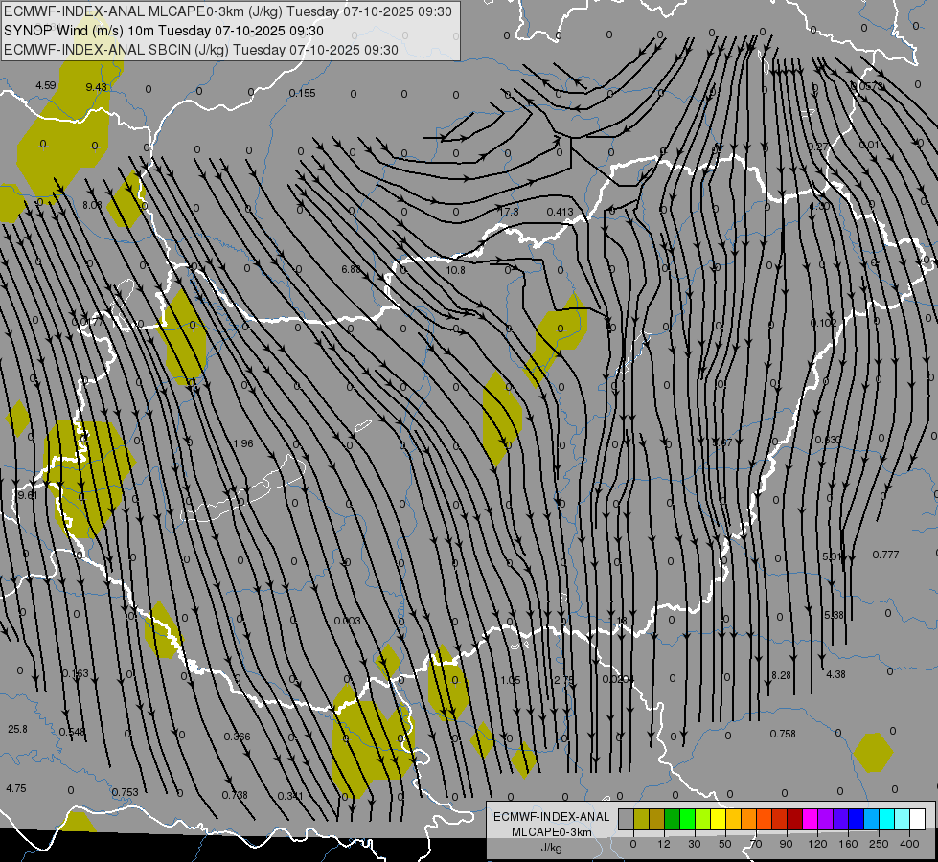Image resolution: width=938 pixels, height=862 pixels.
Task: Click the map value '4.75'
Action: 16,788
